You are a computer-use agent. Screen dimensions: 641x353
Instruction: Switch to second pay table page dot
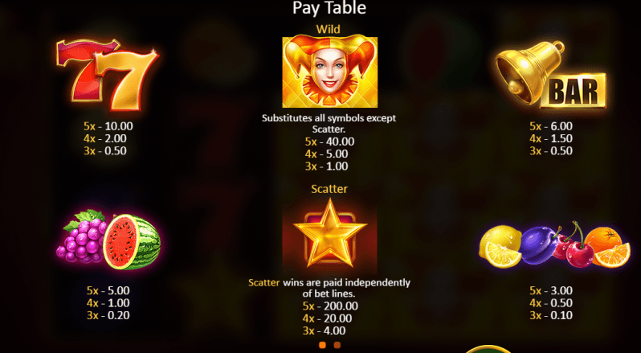(337, 345)
